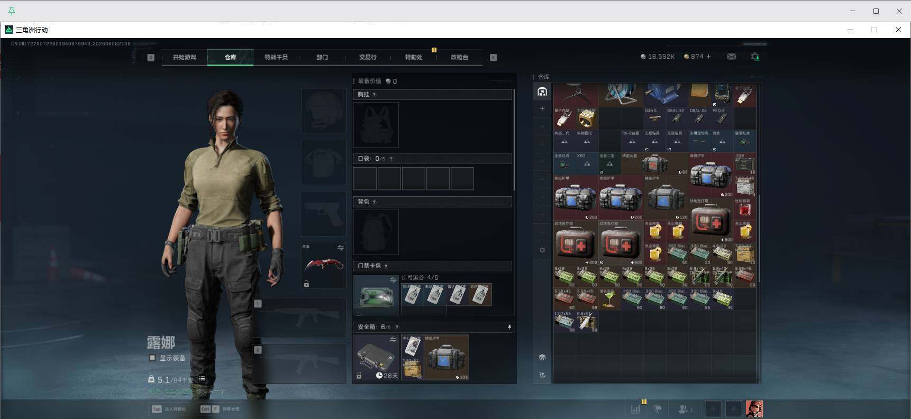Select the RK-0 foregrip item
This screenshot has height=419, width=911.
[x=632, y=141]
